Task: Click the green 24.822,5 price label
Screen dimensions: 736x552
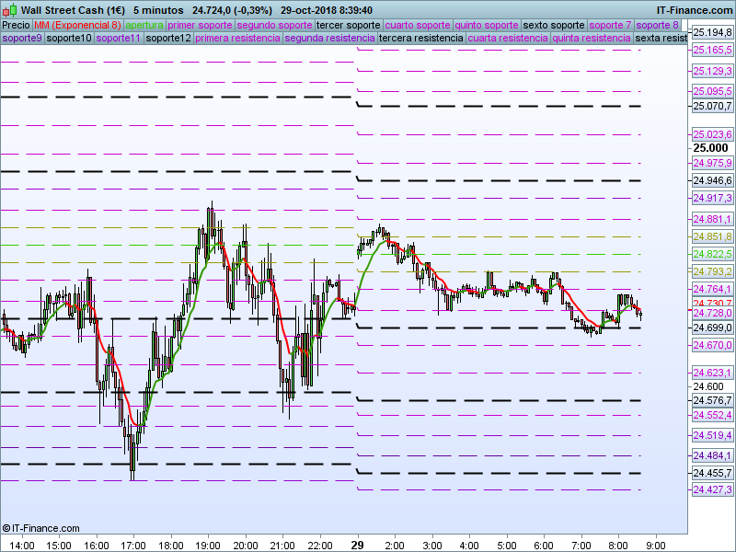Action: tap(712, 254)
